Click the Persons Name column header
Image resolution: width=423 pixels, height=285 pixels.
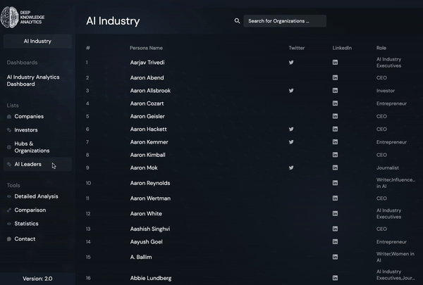146,48
